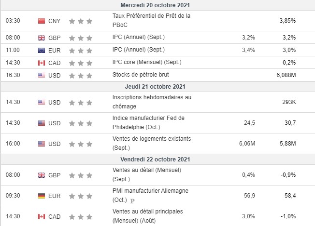Click the US flag beside Stocks de pétrole brut
The width and height of the screenshot is (315, 226).
click(41, 75)
